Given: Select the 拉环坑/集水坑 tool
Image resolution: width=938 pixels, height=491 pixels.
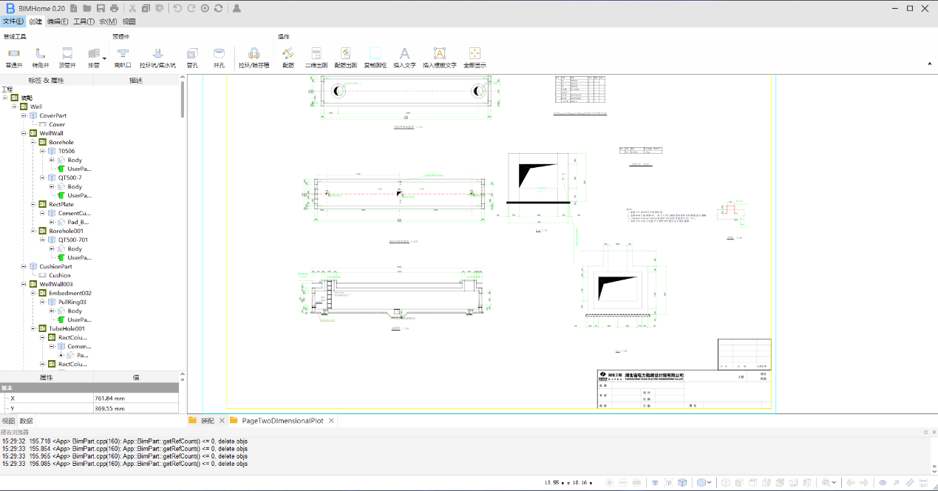Looking at the screenshot, I should (x=157, y=58).
